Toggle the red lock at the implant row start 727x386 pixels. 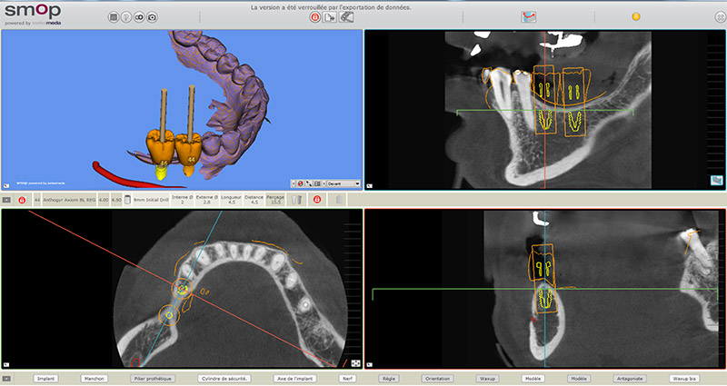pyautogui.click(x=22, y=198)
